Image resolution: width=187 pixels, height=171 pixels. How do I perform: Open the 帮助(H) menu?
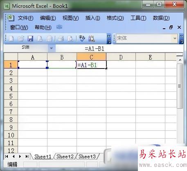pyautogui.click(x=43, y=27)
